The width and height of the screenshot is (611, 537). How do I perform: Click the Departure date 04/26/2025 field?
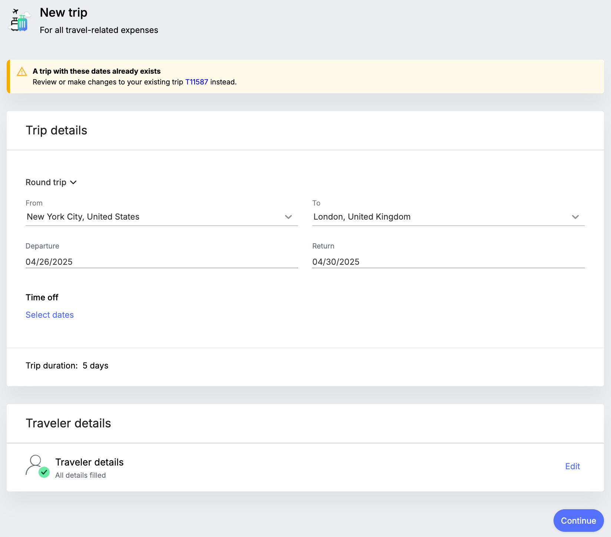pos(162,262)
